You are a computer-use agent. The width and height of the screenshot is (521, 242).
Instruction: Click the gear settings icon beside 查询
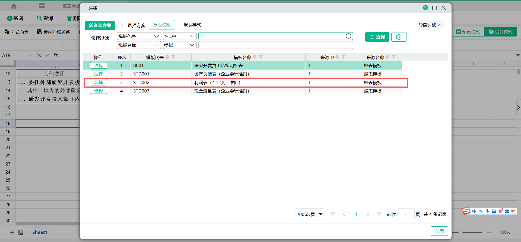[399, 37]
